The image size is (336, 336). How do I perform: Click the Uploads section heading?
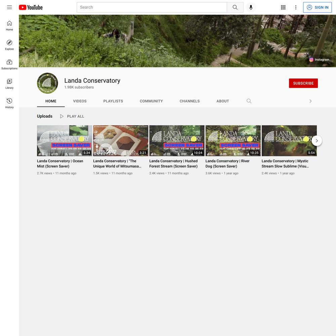point(45,116)
